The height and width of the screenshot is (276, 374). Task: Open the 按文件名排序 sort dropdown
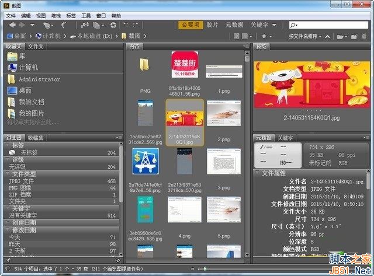(305, 36)
